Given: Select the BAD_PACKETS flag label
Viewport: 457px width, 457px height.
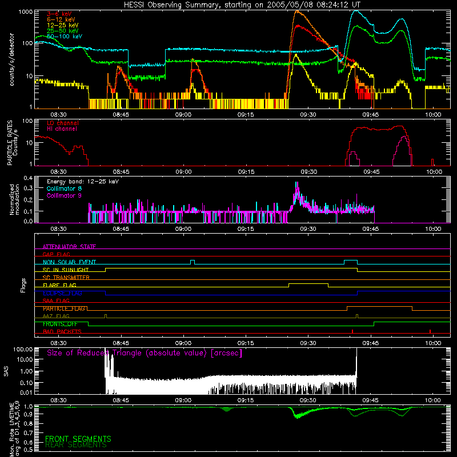Looking at the screenshot, I should tap(62, 331).
